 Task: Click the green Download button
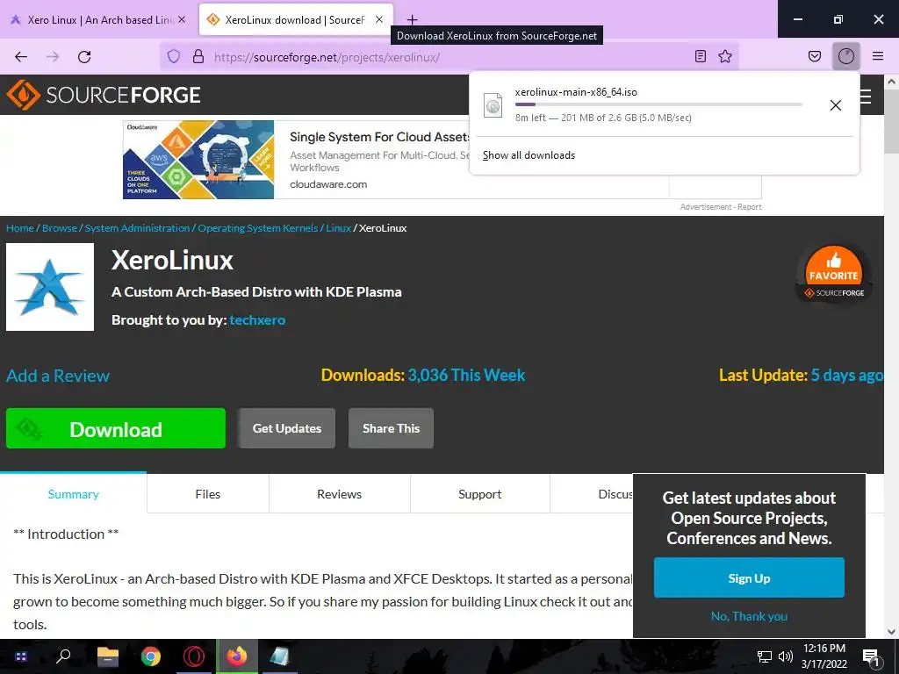click(116, 428)
